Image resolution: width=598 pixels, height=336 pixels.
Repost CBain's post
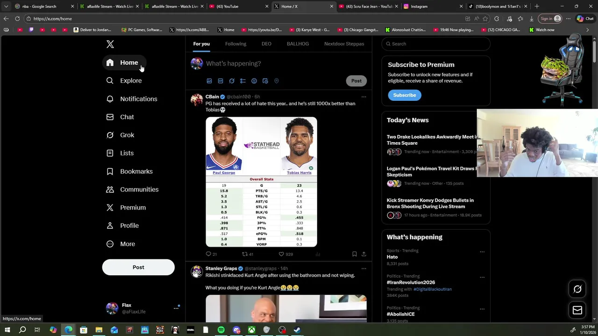pyautogui.click(x=245, y=254)
